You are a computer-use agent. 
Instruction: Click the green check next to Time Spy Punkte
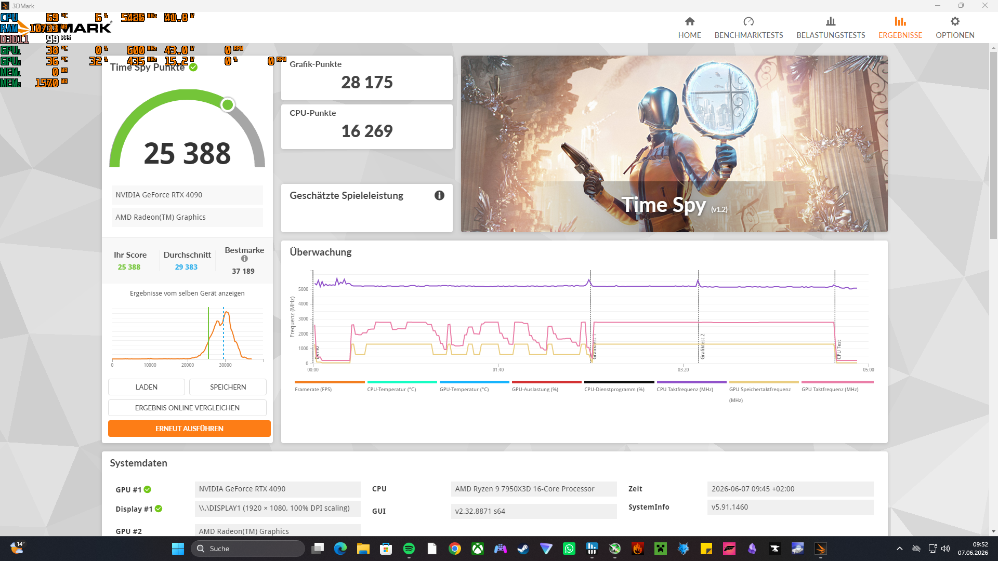[x=193, y=68]
